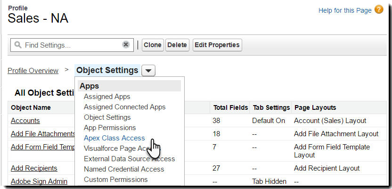
Task: Choose Apex Class Access from the menu
Action: 114,138
